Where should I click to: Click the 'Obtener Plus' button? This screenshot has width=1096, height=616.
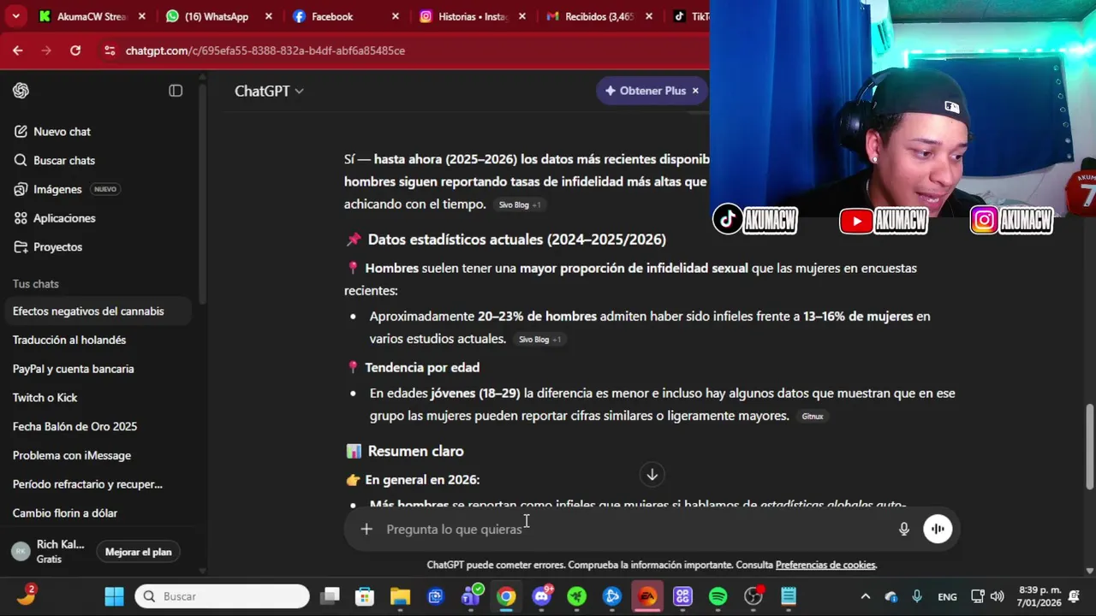click(x=645, y=91)
